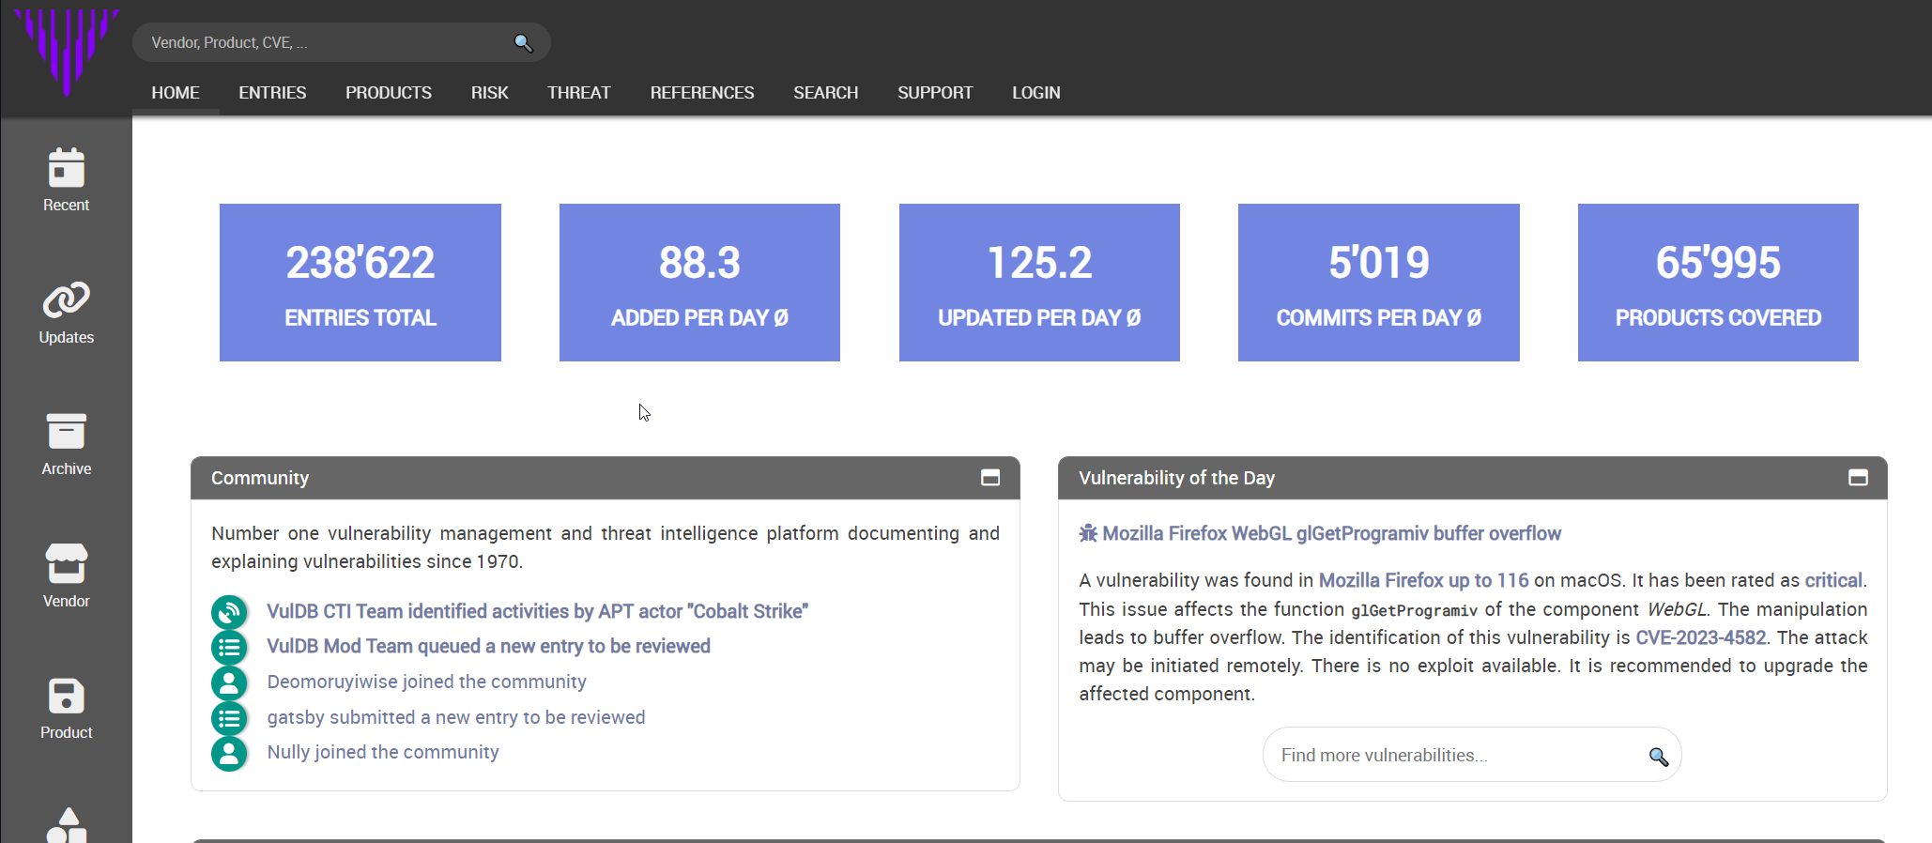
Task: Click the magnifier icon in top search bar
Action: (523, 43)
